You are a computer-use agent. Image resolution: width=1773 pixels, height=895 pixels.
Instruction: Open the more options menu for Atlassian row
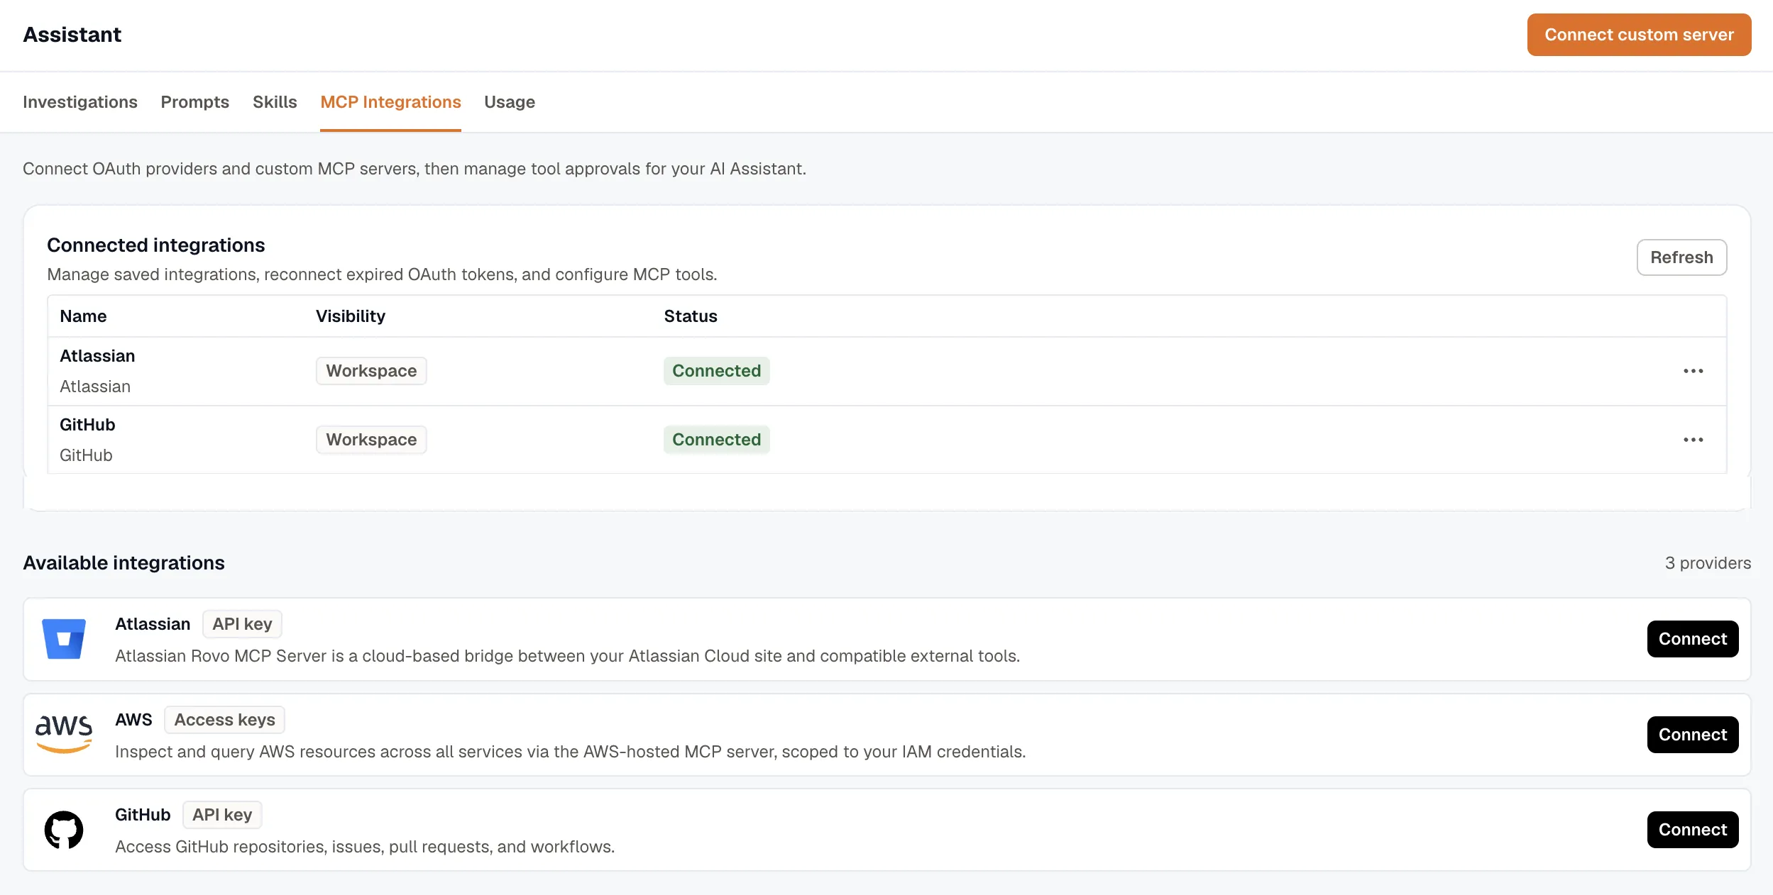click(1693, 371)
